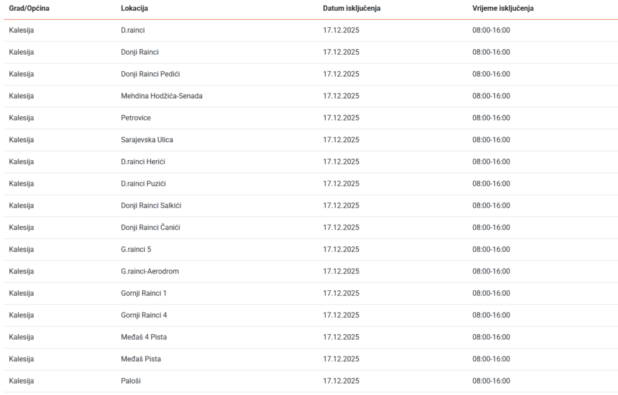Click the Lokacija column header
The height and width of the screenshot is (395, 618).
[135, 8]
